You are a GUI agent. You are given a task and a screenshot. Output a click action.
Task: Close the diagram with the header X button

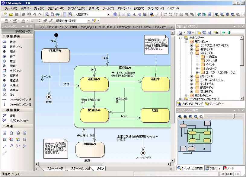[172, 27]
